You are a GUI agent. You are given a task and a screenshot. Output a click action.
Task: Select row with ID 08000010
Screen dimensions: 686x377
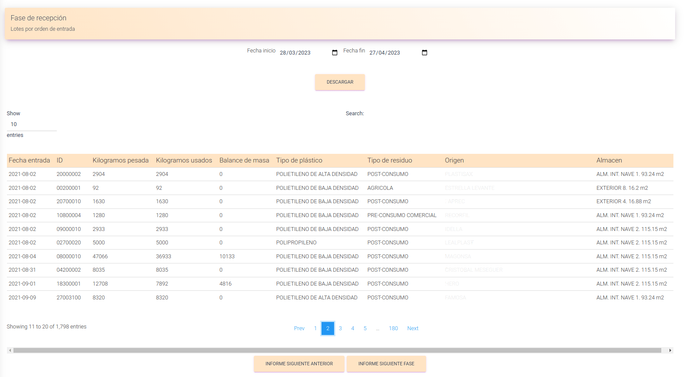[x=69, y=257]
